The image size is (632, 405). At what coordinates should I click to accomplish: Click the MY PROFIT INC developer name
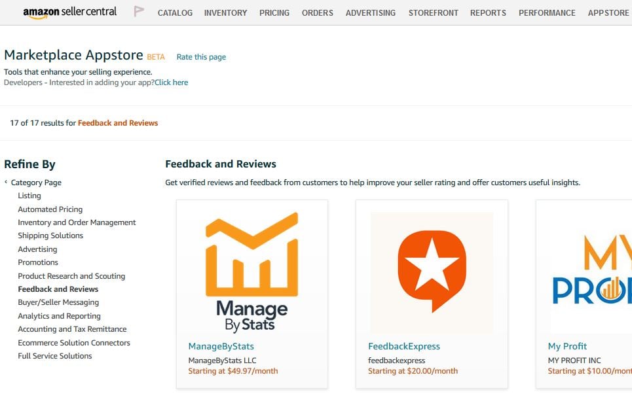tap(574, 361)
